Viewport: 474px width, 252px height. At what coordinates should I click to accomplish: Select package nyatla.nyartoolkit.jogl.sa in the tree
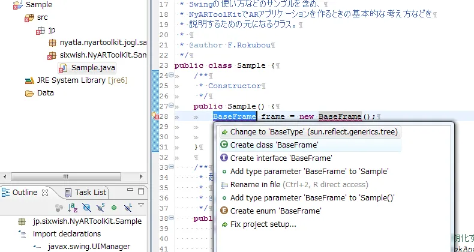pyautogui.click(x=103, y=43)
